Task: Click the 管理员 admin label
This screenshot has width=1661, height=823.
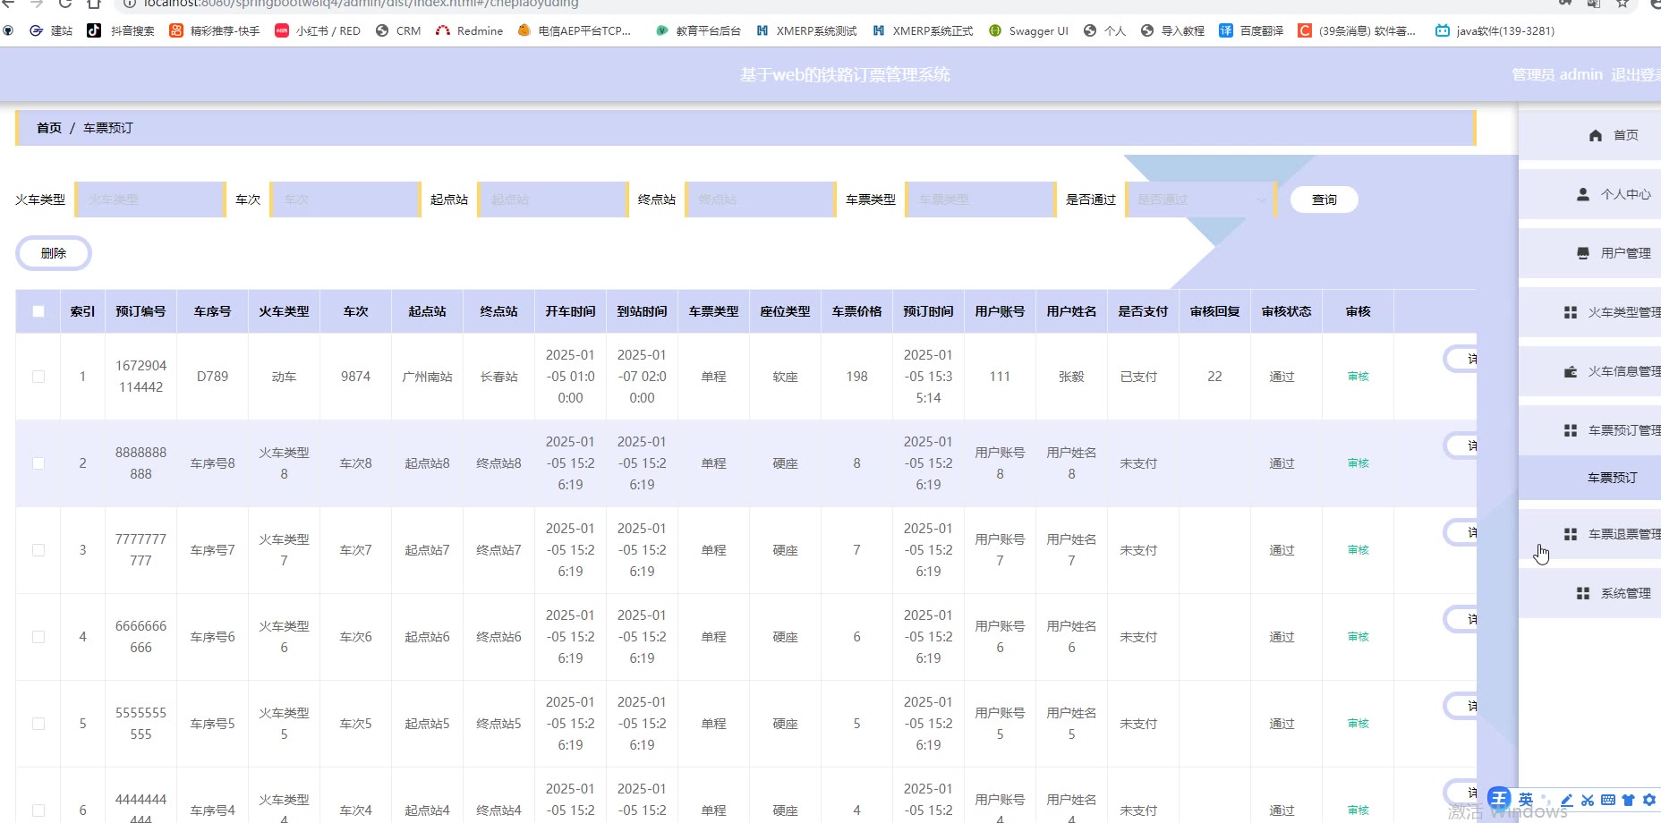Action: point(1557,74)
